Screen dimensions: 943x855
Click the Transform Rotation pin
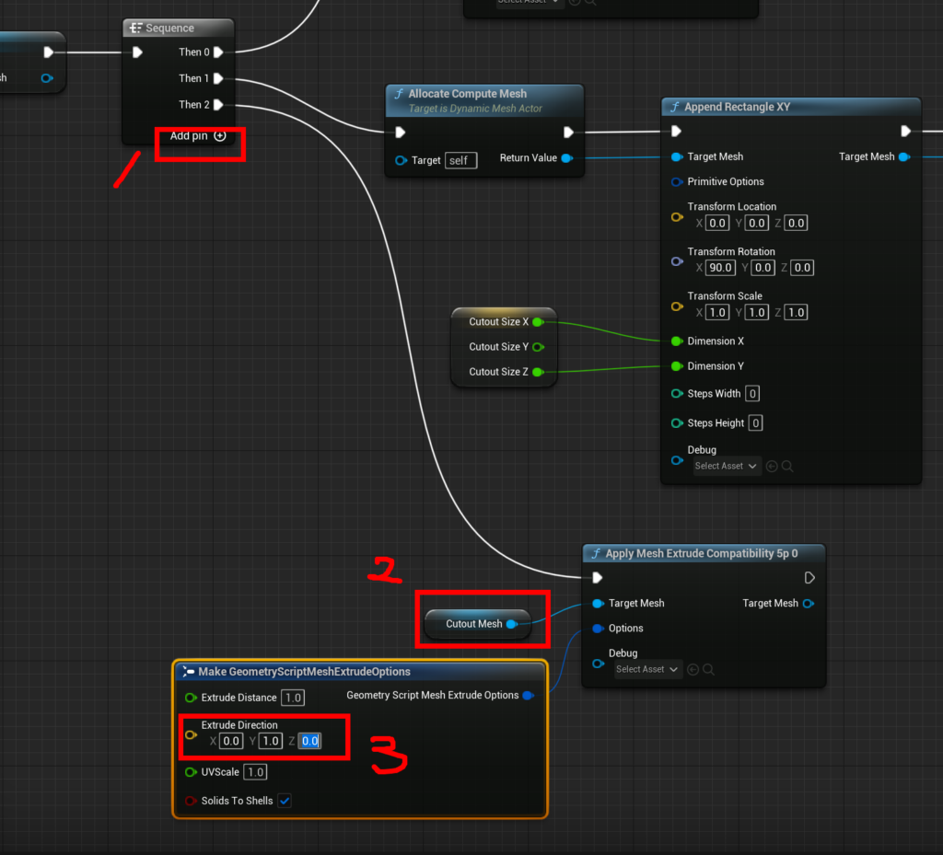click(x=677, y=261)
